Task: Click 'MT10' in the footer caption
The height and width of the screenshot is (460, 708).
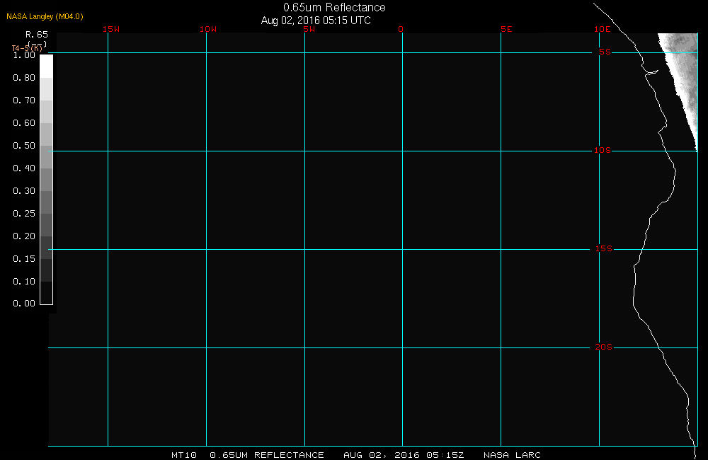Action: pos(184,455)
